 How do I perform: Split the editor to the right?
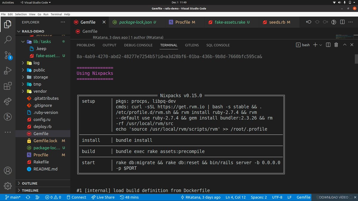(342, 22)
